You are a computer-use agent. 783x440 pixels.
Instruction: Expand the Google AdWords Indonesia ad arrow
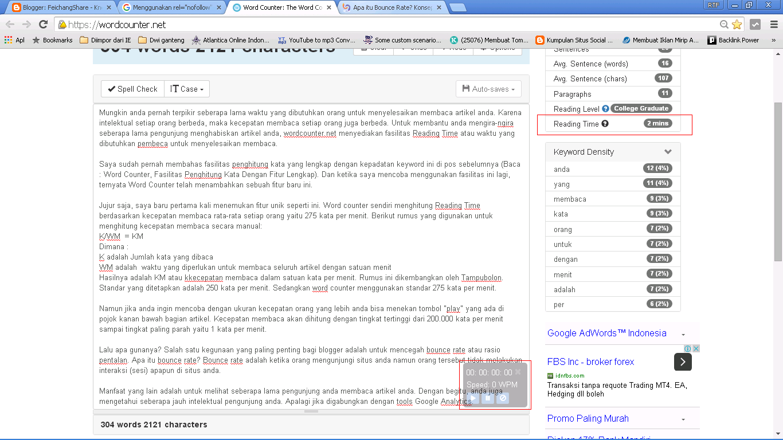coord(683,335)
